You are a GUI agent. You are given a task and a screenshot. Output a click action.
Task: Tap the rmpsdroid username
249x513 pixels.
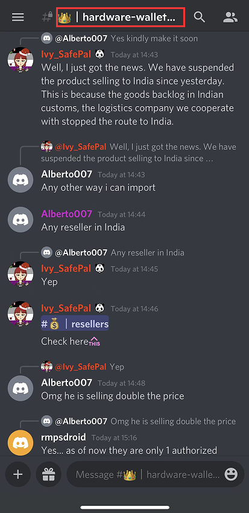pos(64,437)
